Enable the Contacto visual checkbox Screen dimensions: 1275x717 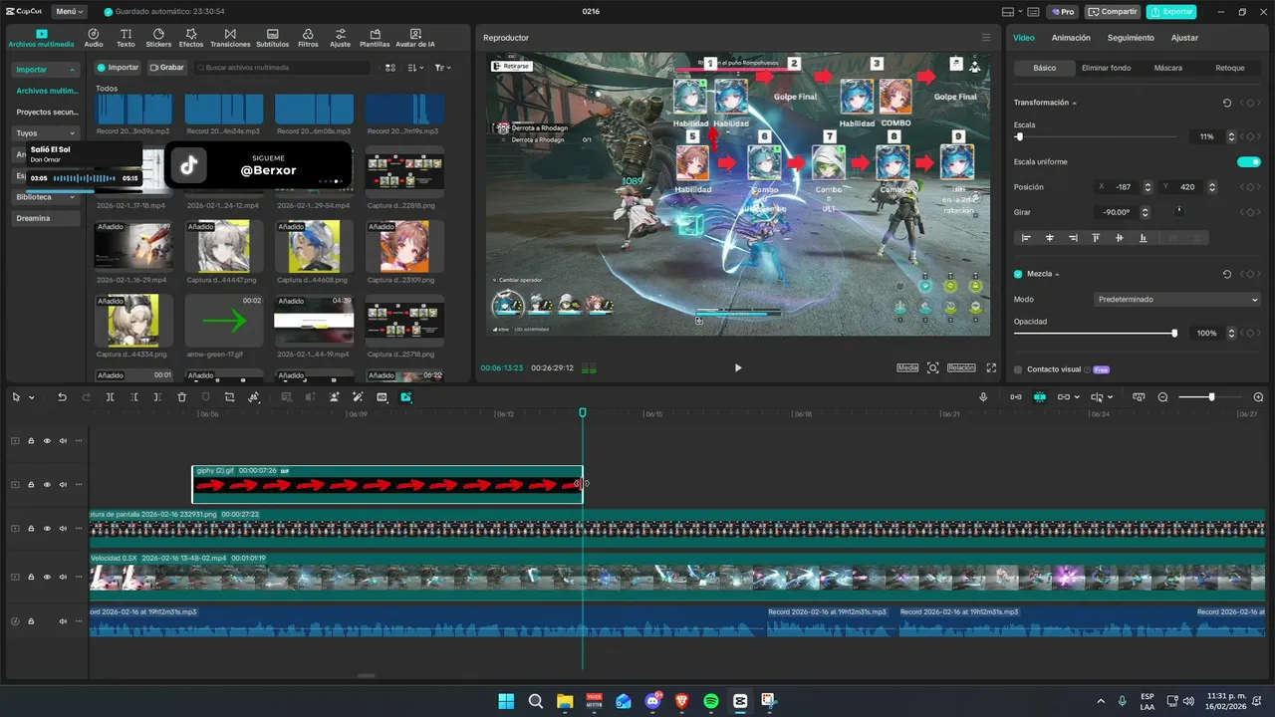click(x=1018, y=369)
